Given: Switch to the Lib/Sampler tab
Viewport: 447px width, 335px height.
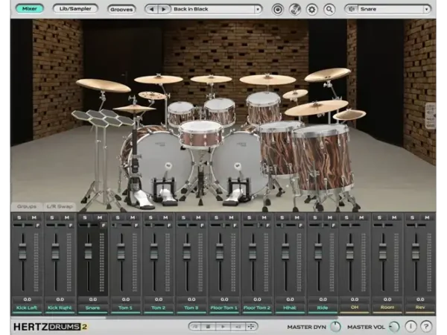Looking at the screenshot, I should click(75, 9).
